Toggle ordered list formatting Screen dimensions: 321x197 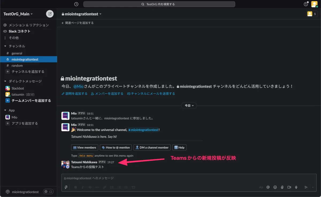112,187
